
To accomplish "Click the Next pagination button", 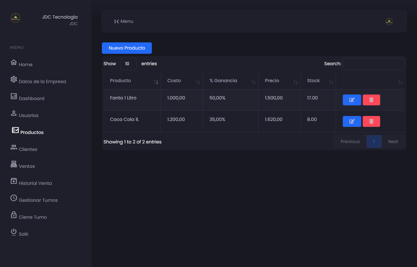I will point(393,142).
